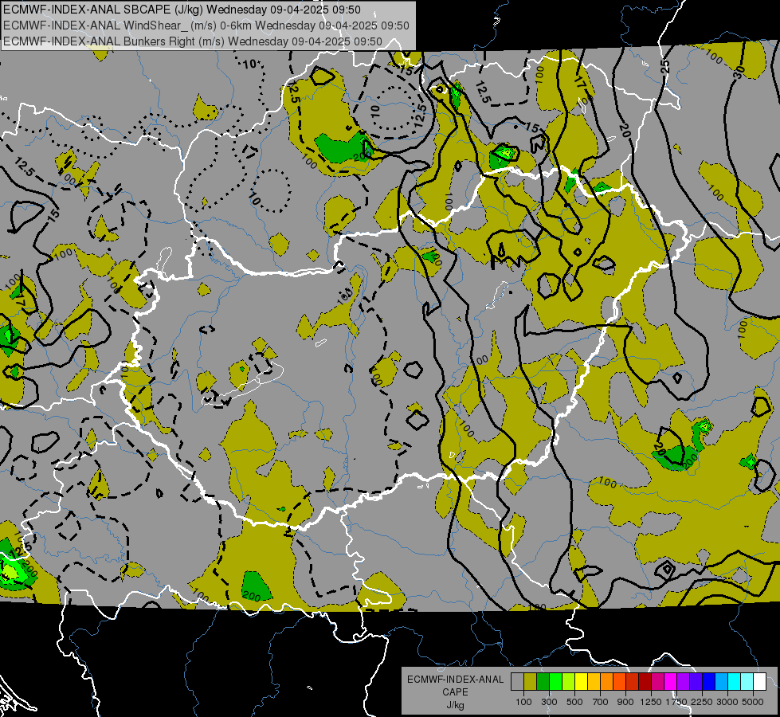780x717 pixels.
Task: Select the dark maroon-red legend swatch
Action: click(645, 681)
